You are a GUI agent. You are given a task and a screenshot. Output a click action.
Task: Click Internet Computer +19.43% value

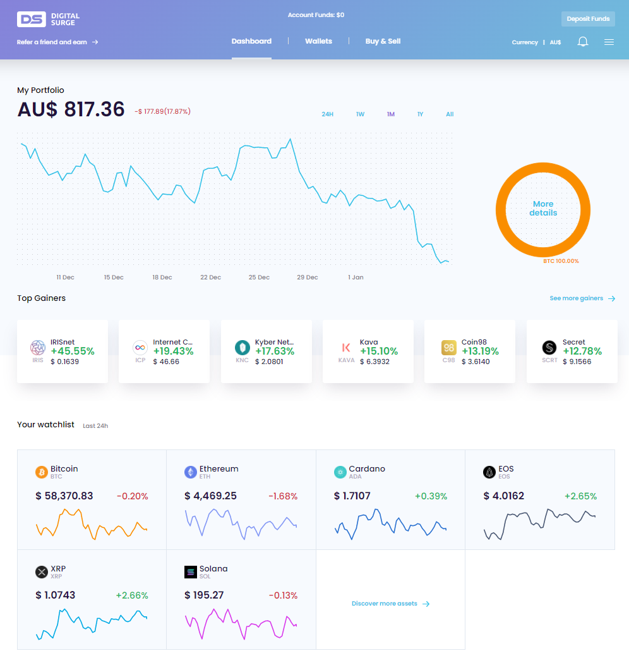[173, 351]
